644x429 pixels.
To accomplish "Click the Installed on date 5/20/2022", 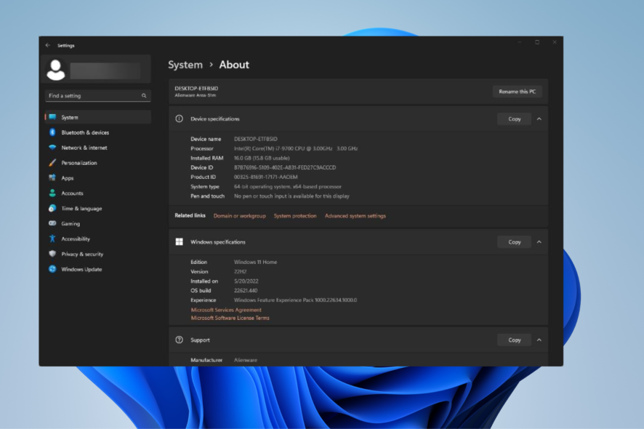I will click(246, 281).
